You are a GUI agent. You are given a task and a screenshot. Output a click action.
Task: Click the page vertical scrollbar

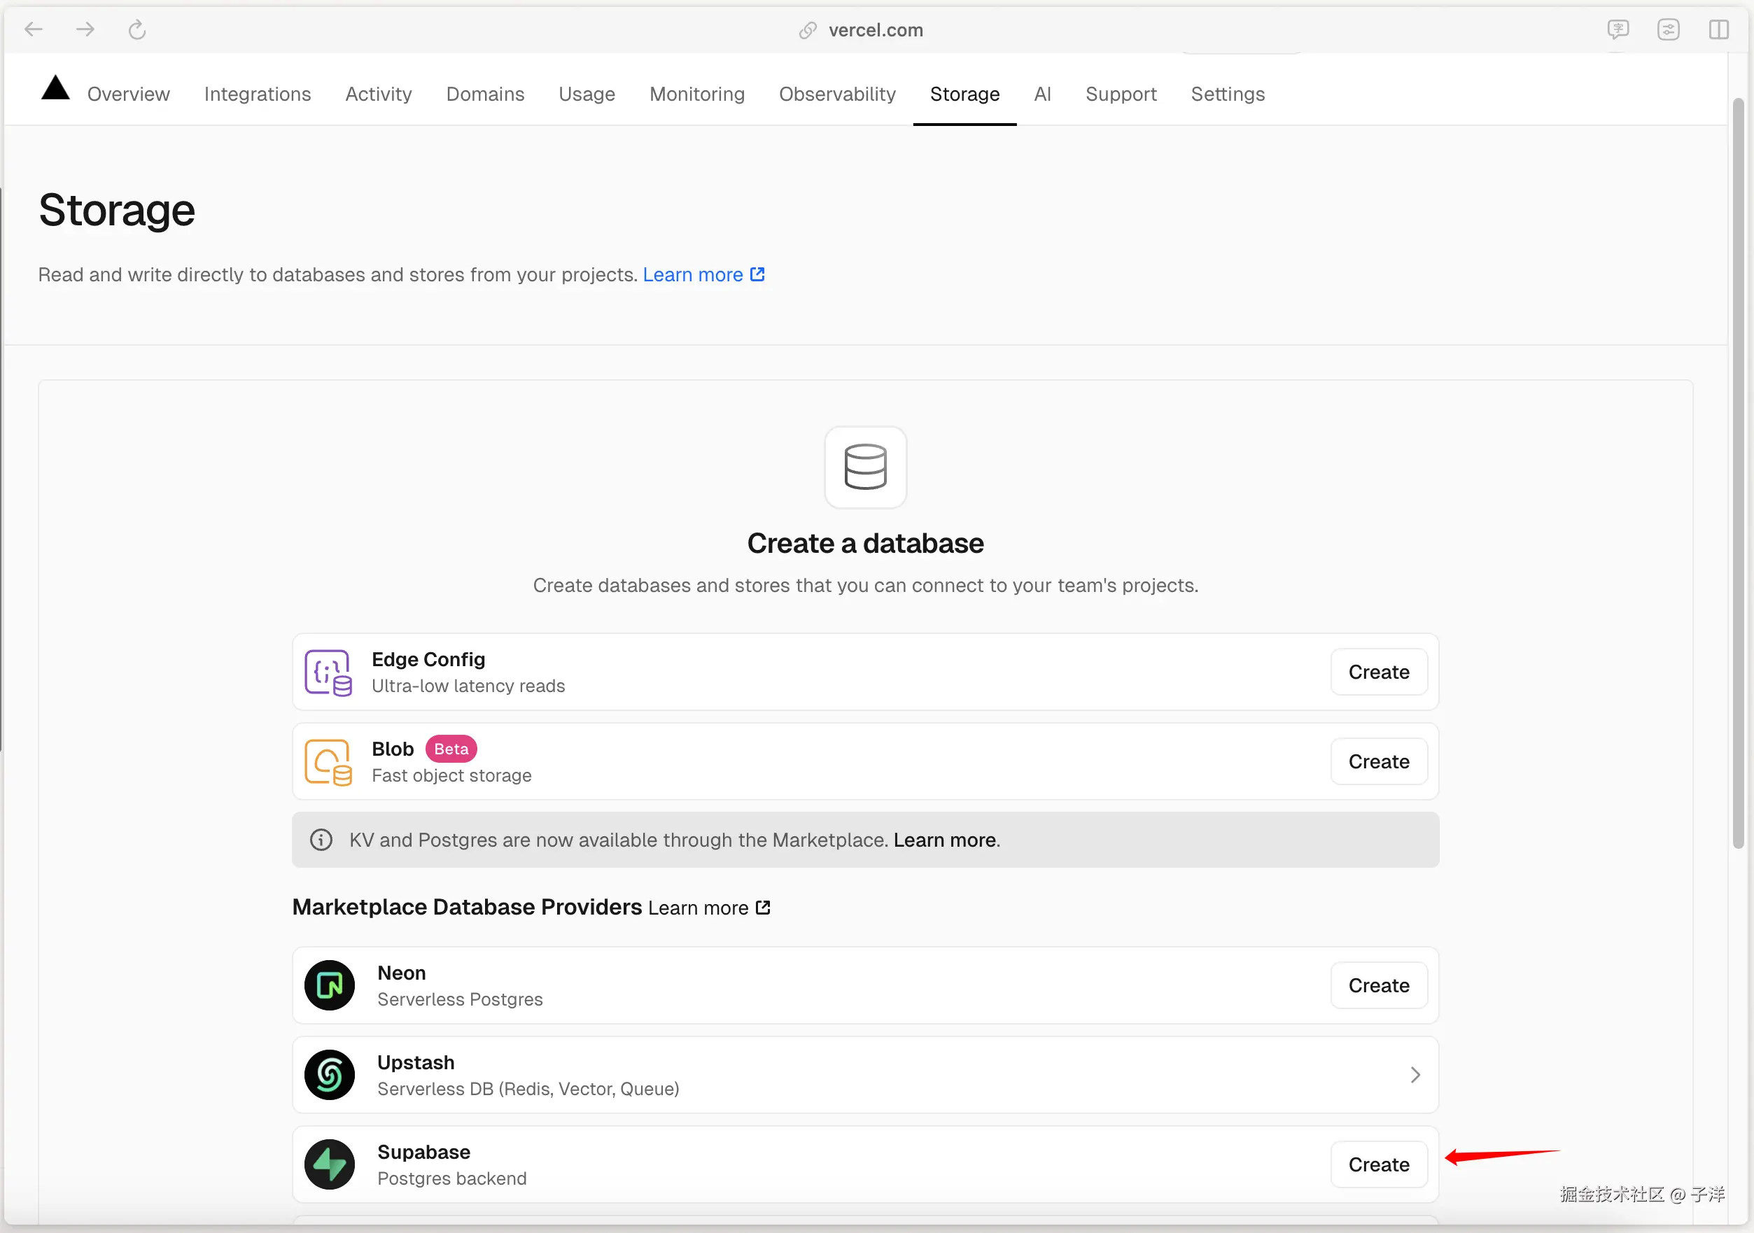[x=1737, y=474]
